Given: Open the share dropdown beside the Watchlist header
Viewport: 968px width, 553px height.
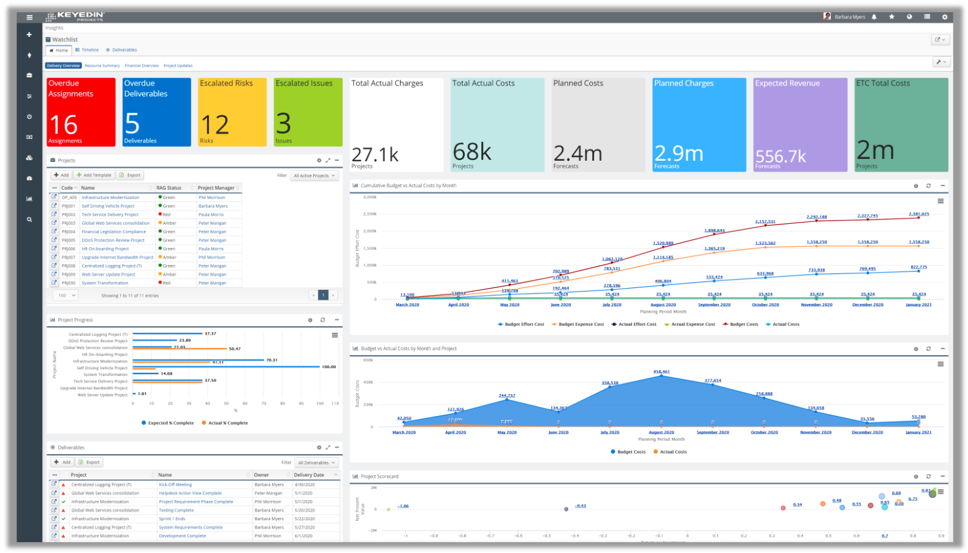Looking at the screenshot, I should [x=940, y=39].
